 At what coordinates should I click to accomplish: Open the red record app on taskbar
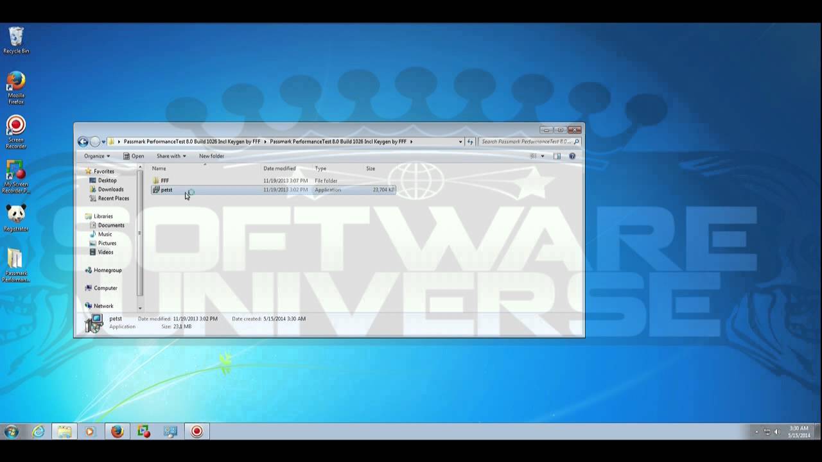pos(197,432)
